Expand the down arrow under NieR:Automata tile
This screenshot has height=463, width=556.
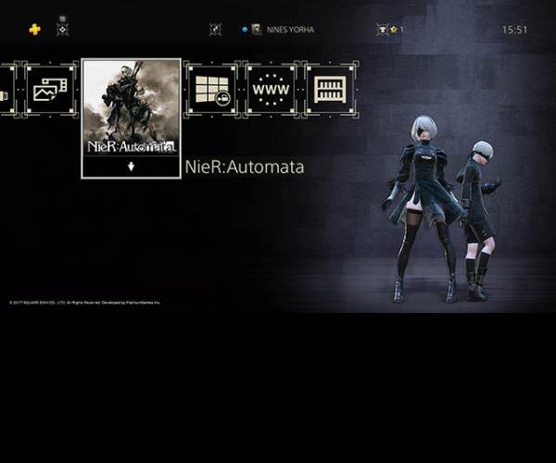132,166
